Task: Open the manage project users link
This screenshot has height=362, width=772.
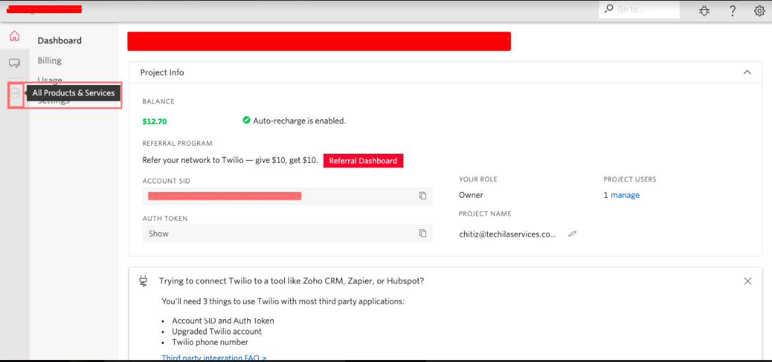Action: [625, 195]
